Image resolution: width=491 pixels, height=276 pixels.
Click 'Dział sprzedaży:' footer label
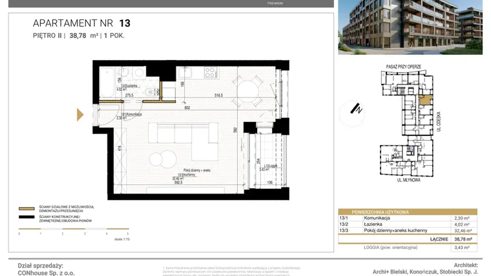(41, 266)
